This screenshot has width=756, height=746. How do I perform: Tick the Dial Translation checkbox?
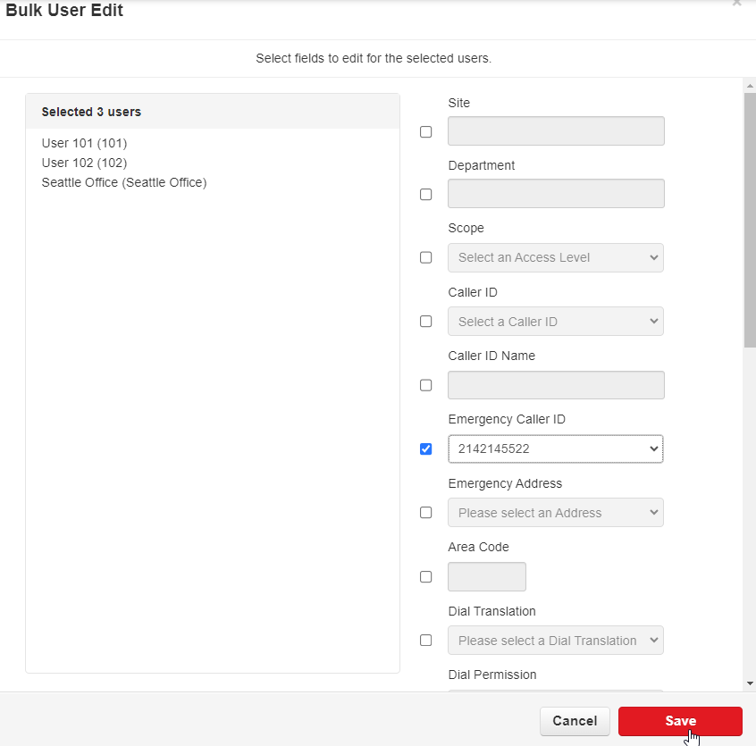click(426, 641)
